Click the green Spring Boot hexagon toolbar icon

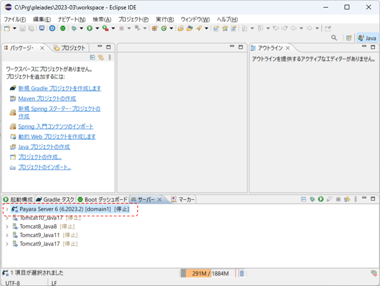click(x=63, y=28)
